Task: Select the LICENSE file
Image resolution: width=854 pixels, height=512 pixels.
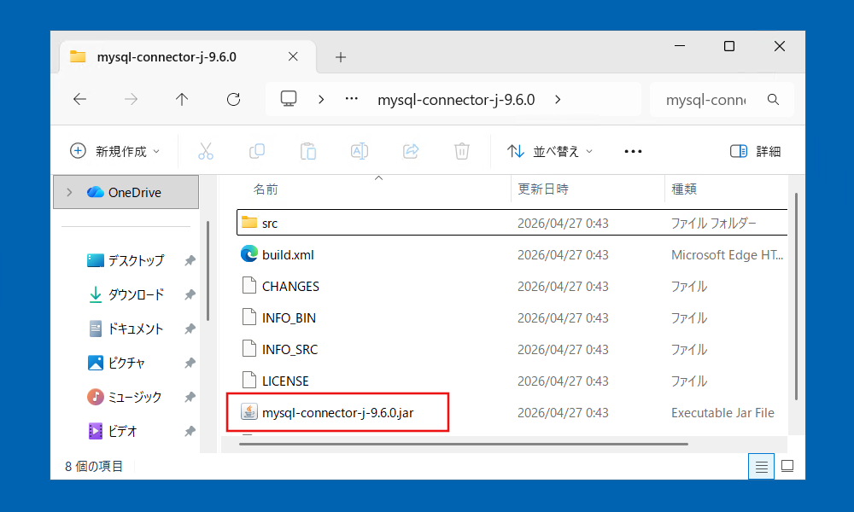Action: point(285,381)
